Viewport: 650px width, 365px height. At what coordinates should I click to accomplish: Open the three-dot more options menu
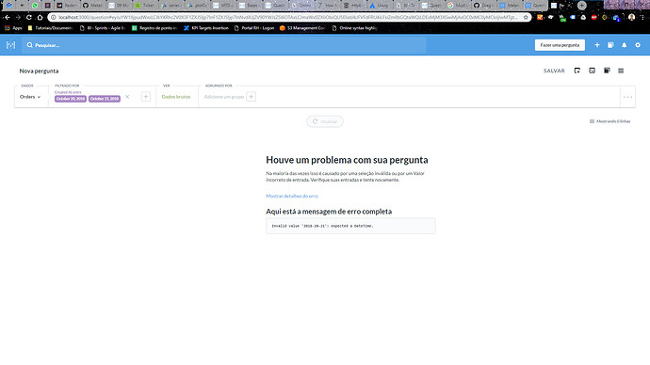(627, 97)
